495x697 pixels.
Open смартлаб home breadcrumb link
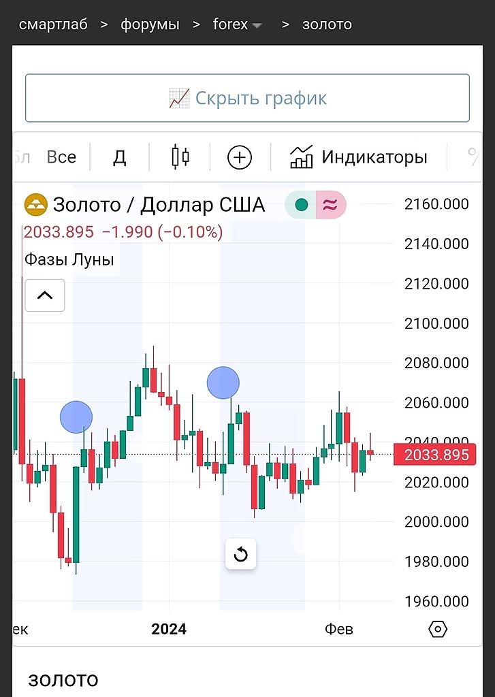click(53, 25)
